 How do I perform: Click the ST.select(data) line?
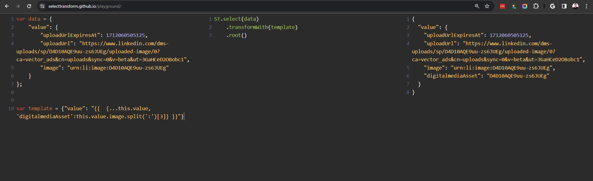tap(236, 19)
